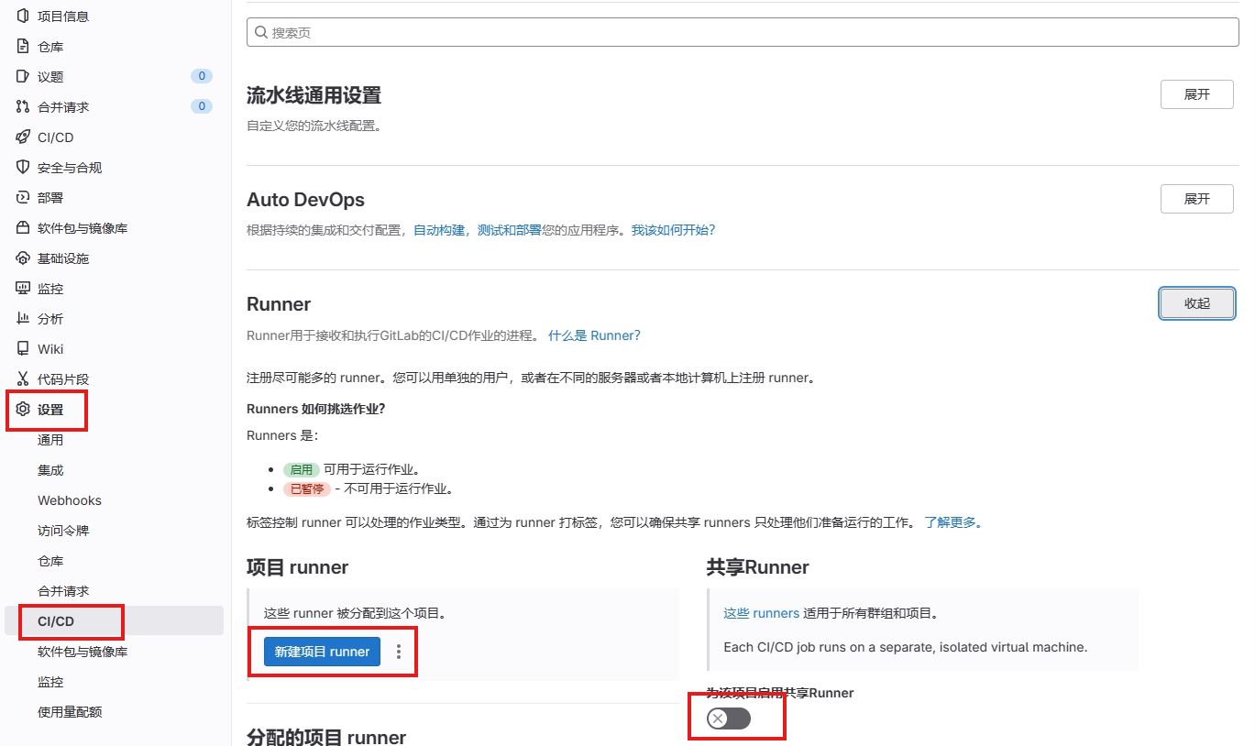Click the 分配的项目 runner heading
Image resolution: width=1255 pixels, height=746 pixels.
click(326, 737)
